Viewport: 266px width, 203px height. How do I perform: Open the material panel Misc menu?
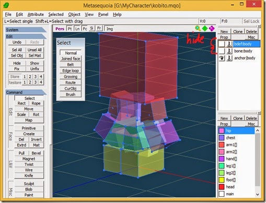tap(251, 124)
